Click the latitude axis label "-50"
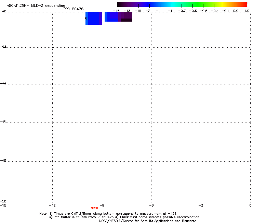Viewport: 253px width, 223px height. (x=3, y=201)
